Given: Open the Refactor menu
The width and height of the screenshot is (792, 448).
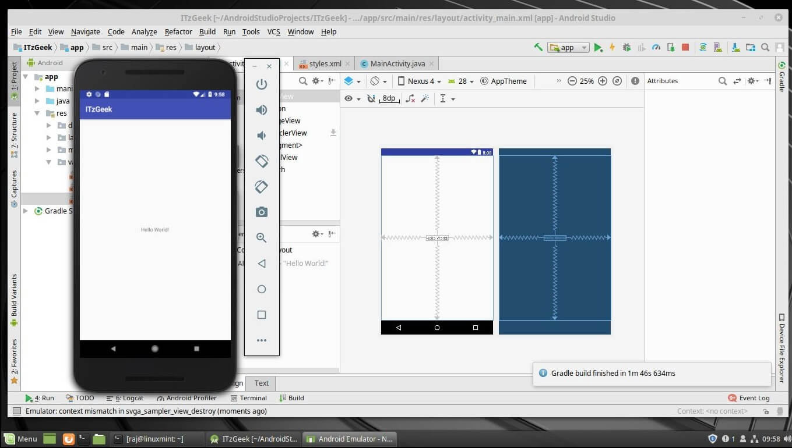Looking at the screenshot, I should [x=178, y=31].
